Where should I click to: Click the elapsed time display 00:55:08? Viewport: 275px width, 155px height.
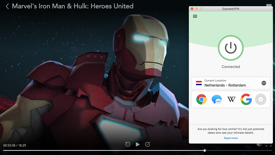pos(9,145)
